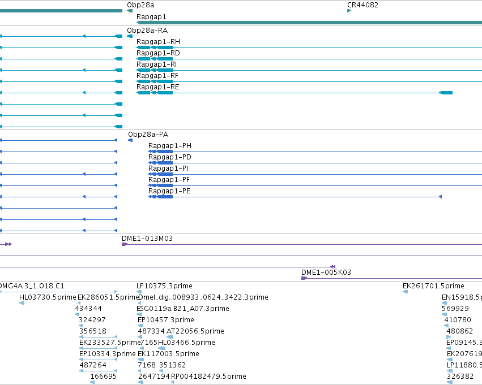482x385 pixels.
Task: Select the EK117003.5prime feature label
Action: point(168,354)
